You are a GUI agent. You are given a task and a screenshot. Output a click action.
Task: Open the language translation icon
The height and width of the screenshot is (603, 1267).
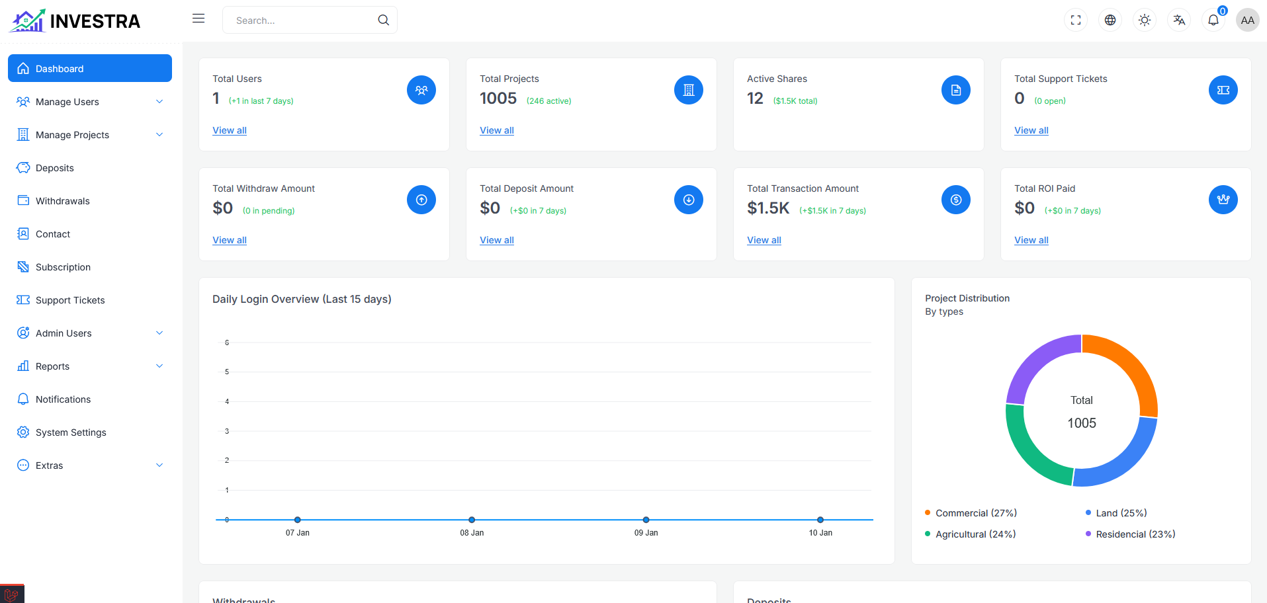tap(1179, 20)
